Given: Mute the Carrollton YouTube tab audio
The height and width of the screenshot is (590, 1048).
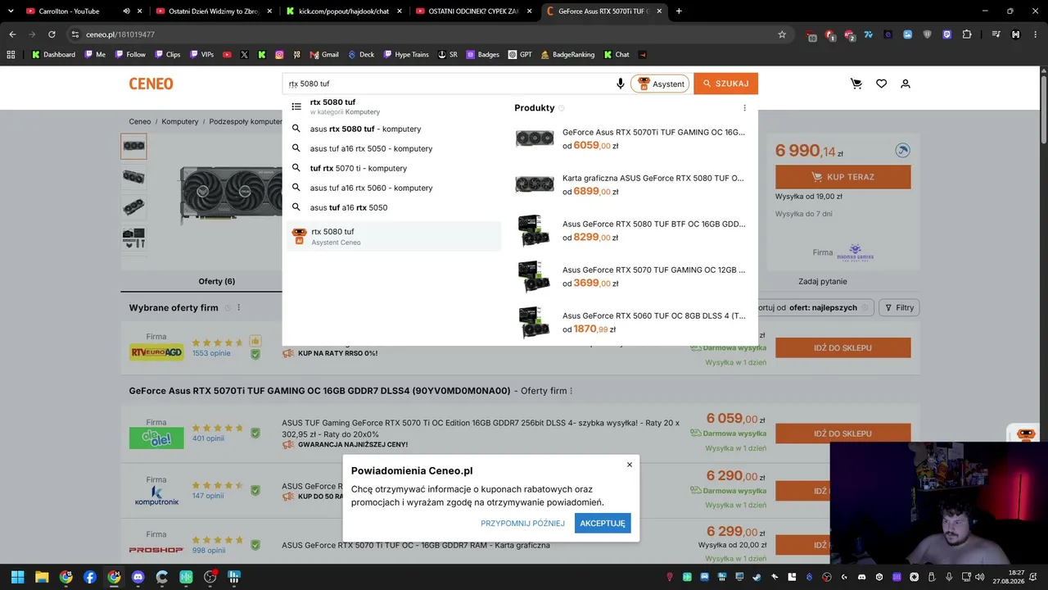Looking at the screenshot, I should tap(126, 11).
